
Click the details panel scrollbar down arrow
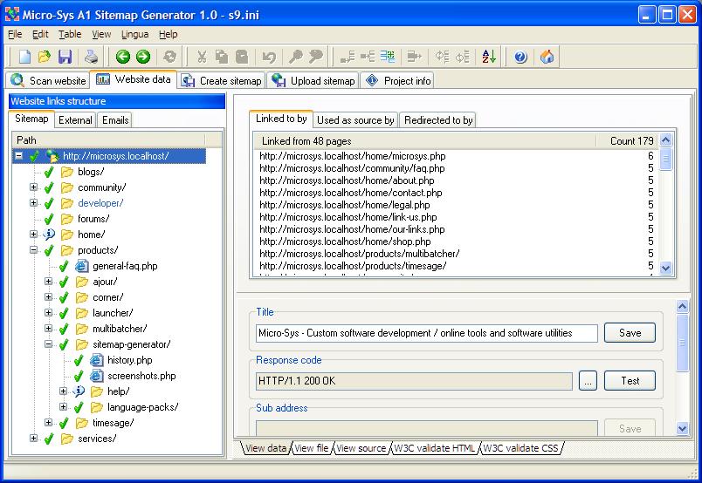(682, 428)
